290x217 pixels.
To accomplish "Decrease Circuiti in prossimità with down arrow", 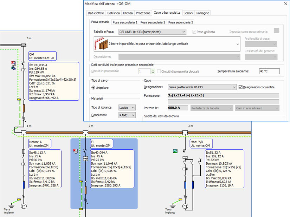I will 153,73.
